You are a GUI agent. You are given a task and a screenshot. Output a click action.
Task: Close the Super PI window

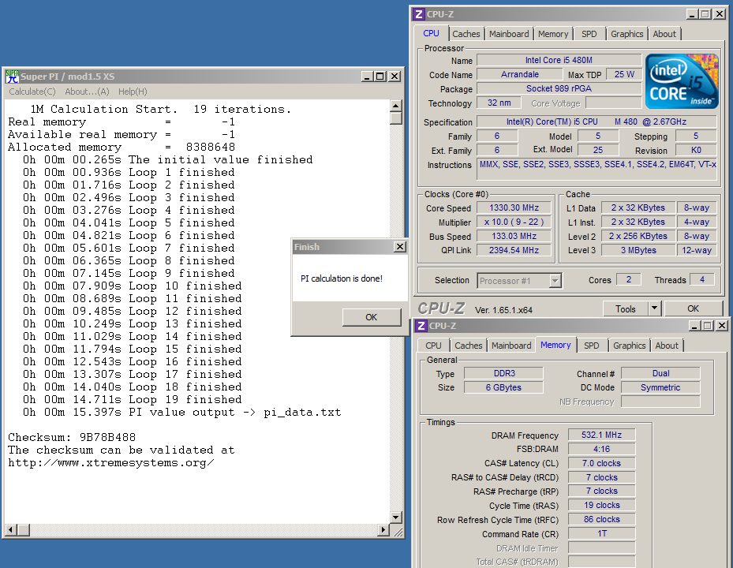pos(395,77)
